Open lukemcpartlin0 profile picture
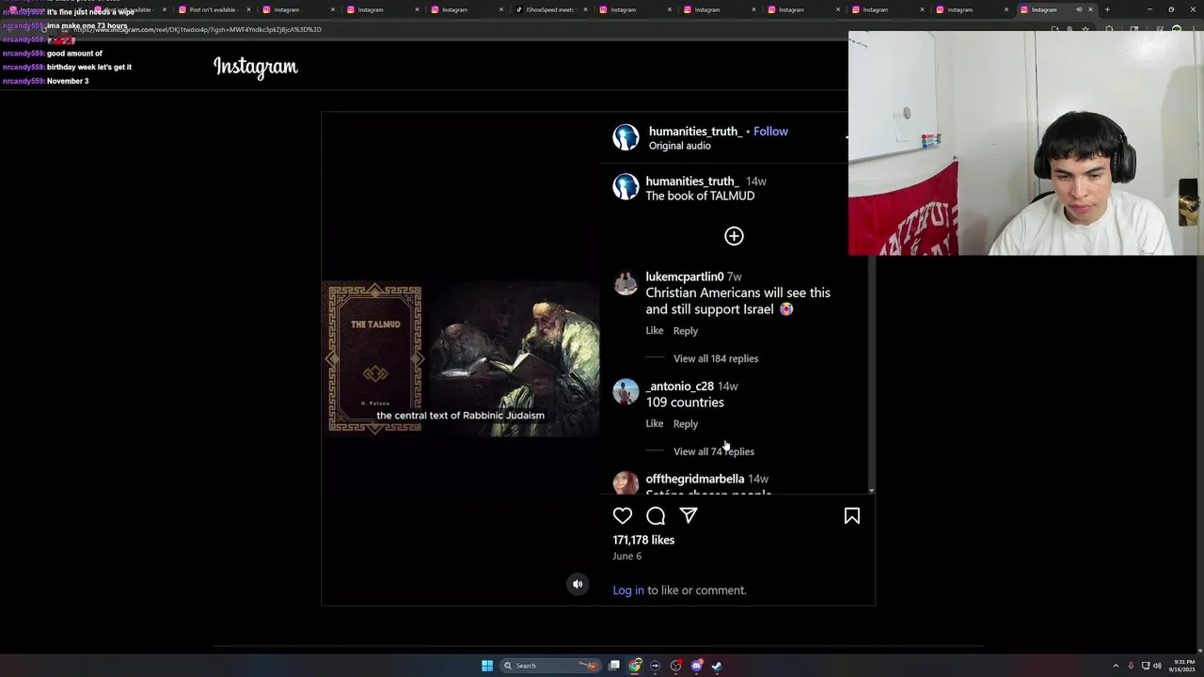This screenshot has height=677, width=1204. pos(626,284)
